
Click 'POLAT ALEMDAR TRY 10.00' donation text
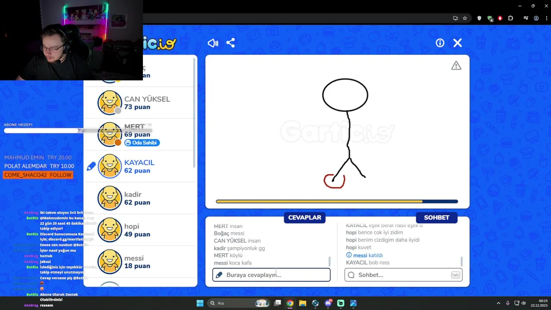click(x=39, y=166)
